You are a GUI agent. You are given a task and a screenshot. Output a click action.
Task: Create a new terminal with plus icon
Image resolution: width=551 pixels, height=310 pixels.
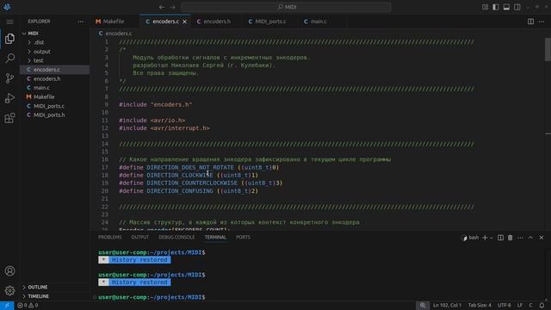(x=485, y=238)
